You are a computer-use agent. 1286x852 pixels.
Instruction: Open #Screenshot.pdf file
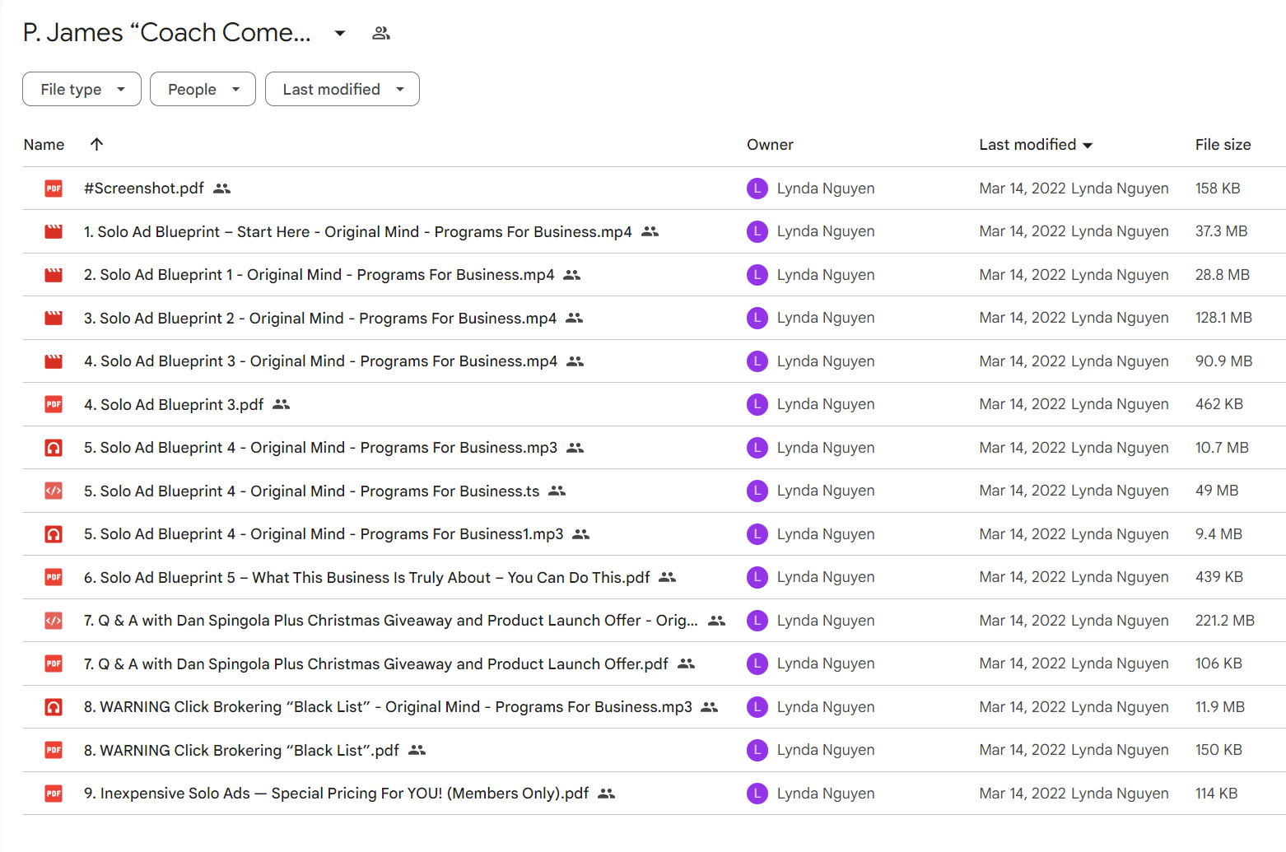point(144,189)
